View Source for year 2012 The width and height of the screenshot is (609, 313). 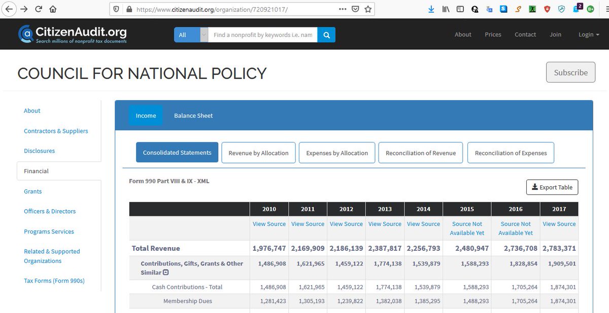[x=346, y=224]
